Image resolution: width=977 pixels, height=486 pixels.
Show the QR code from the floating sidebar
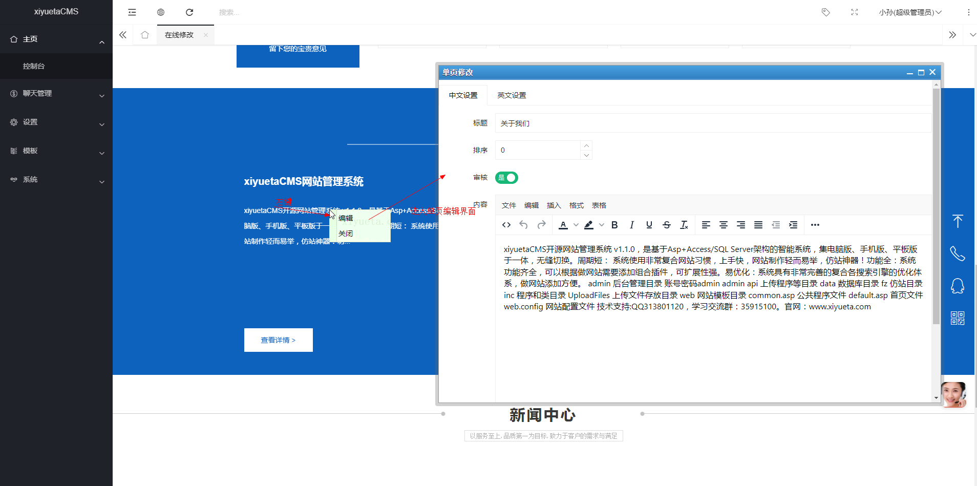pyautogui.click(x=958, y=318)
